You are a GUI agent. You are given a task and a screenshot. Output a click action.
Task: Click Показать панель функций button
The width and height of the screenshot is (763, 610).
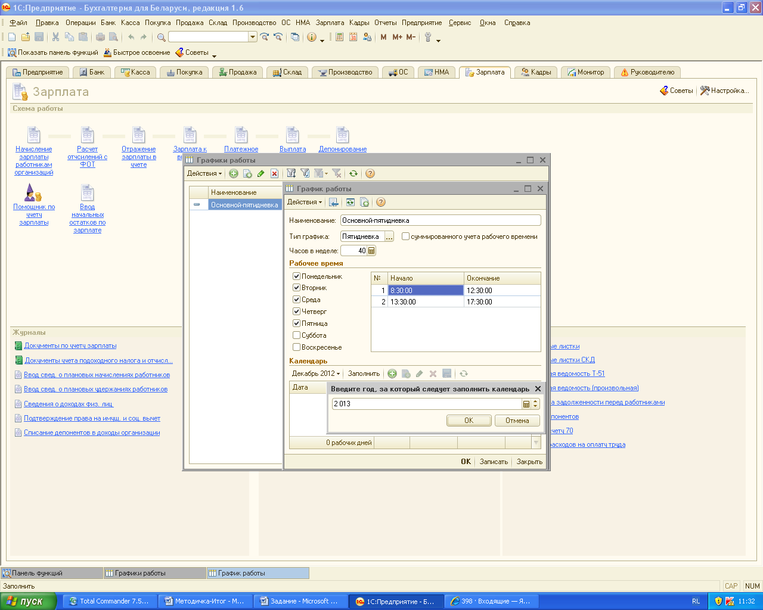(53, 52)
